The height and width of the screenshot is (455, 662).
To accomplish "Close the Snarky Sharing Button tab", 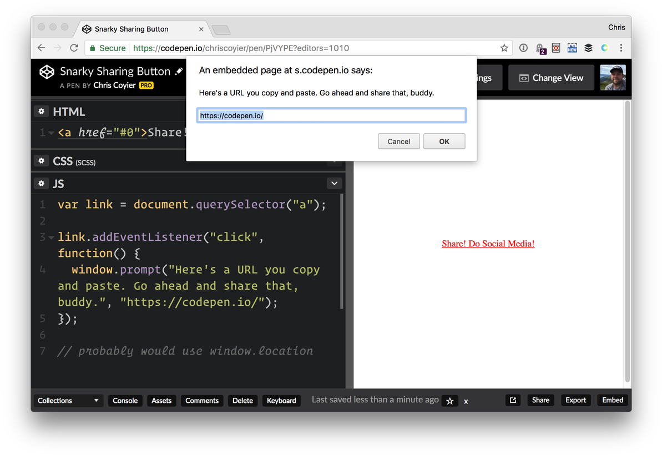I will coord(201,29).
